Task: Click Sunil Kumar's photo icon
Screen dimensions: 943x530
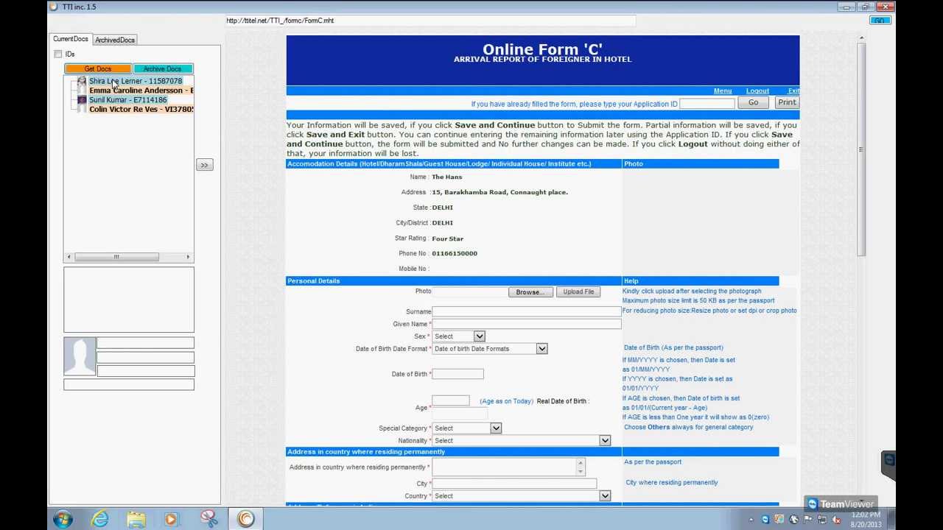Action: [x=82, y=100]
